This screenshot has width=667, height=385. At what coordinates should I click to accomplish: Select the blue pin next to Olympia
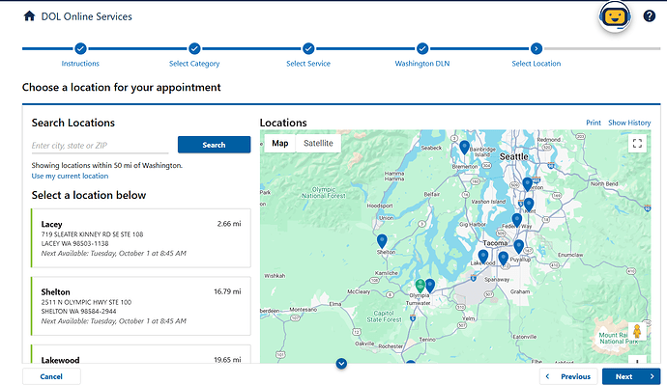click(430, 286)
